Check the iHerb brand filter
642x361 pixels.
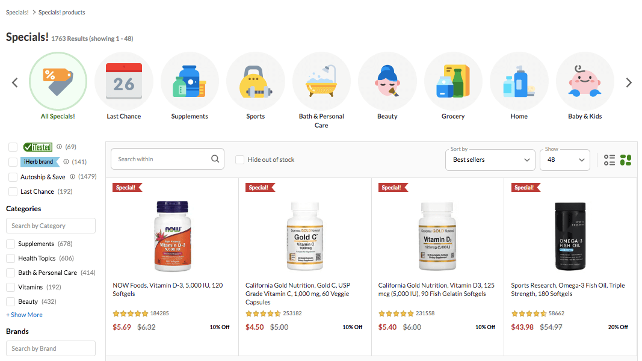click(13, 161)
